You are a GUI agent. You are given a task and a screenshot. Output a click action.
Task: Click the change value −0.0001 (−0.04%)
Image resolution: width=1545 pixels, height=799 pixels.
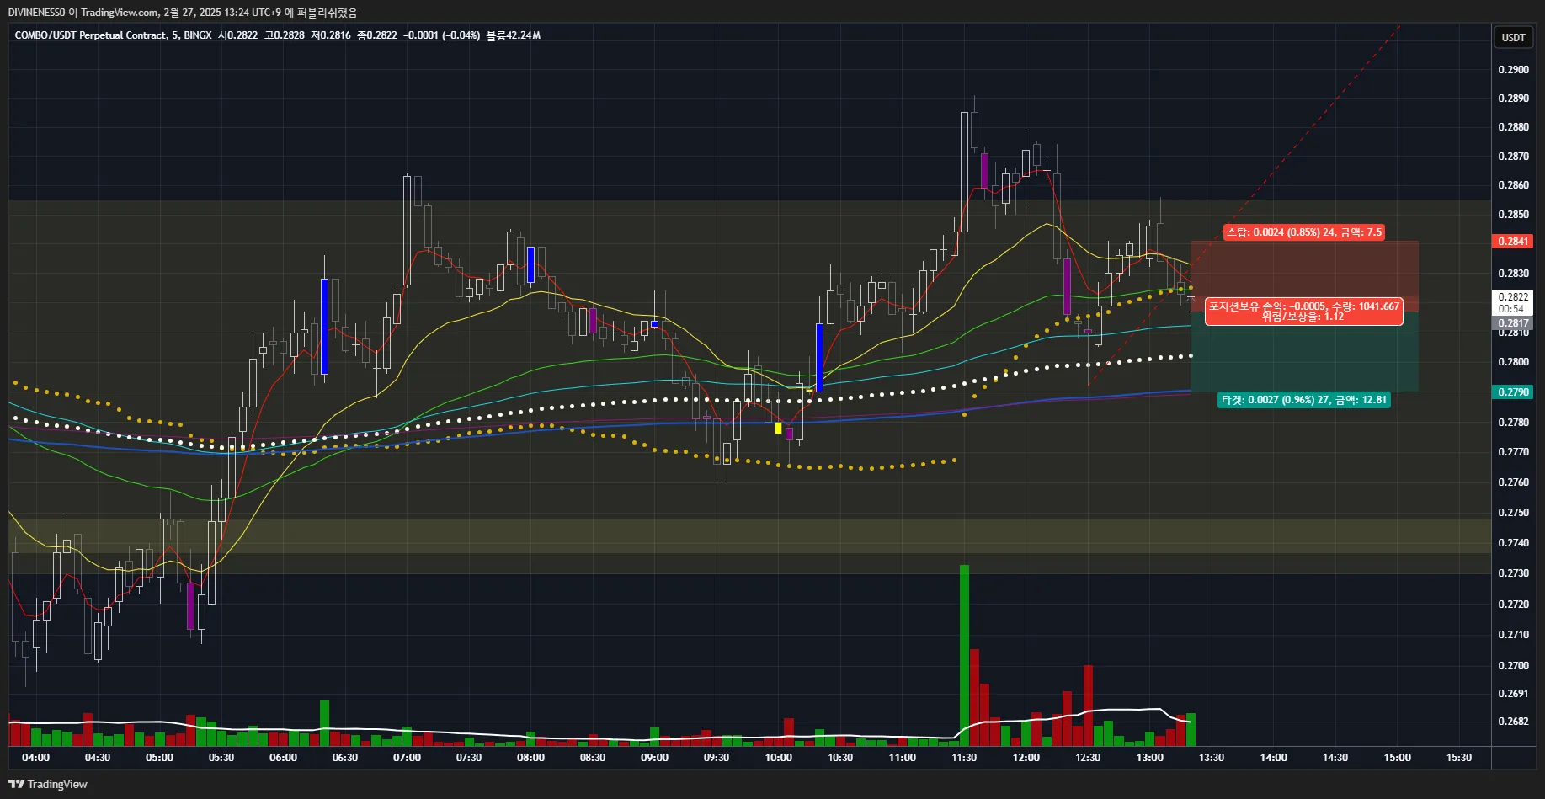[441, 35]
